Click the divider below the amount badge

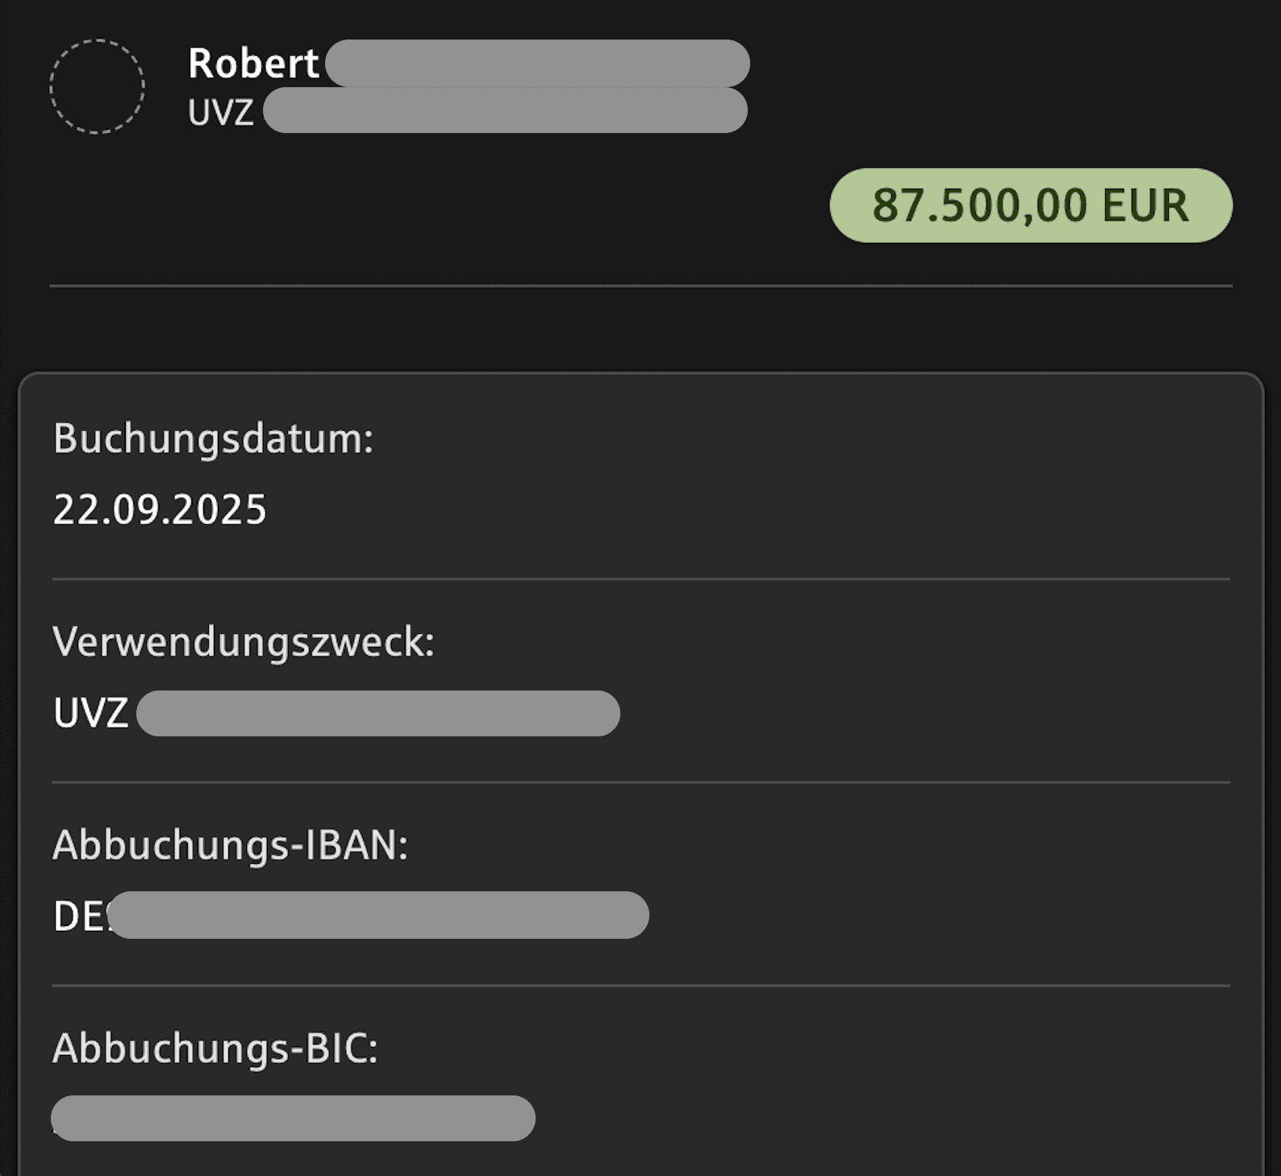[640, 285]
